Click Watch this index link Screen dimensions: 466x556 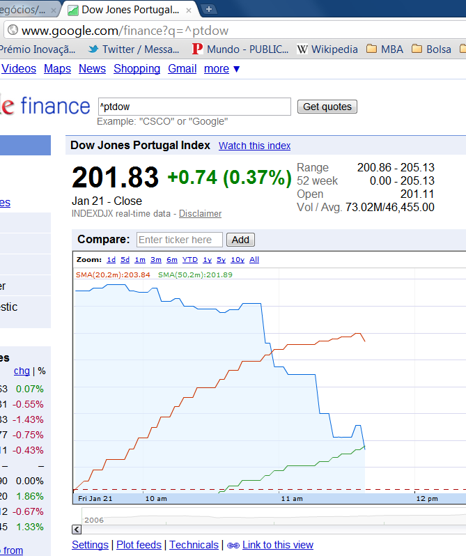click(254, 146)
